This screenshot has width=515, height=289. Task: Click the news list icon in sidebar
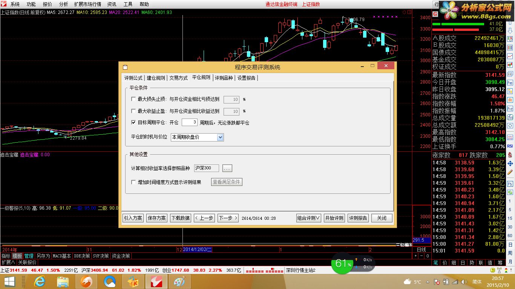(510, 74)
